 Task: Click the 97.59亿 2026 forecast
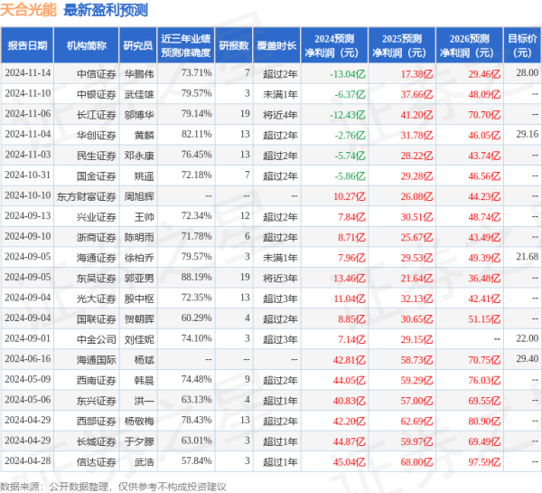484,462
